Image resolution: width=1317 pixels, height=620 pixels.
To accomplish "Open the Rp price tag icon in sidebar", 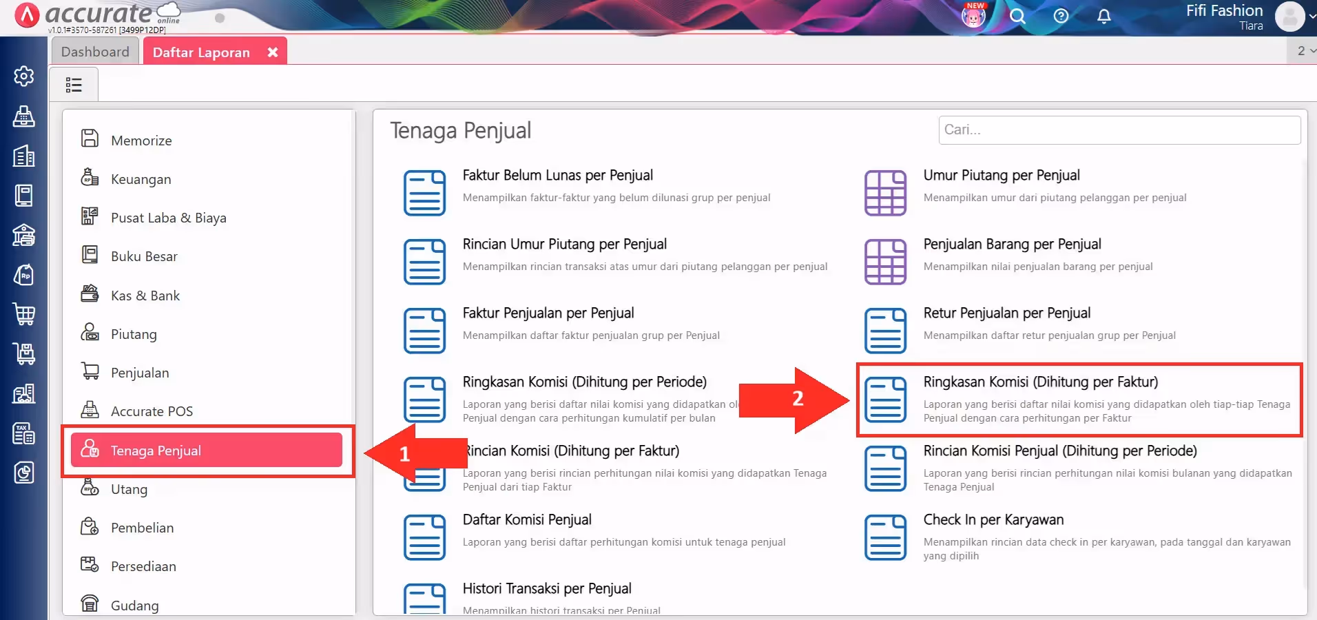I will point(24,275).
